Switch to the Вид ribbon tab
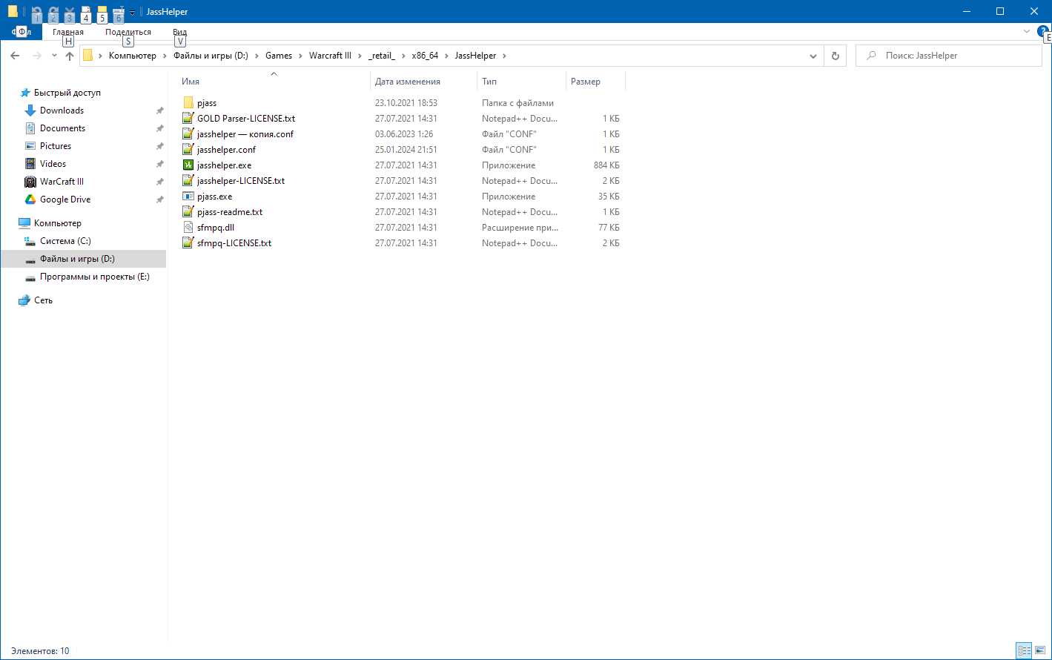 (180, 32)
